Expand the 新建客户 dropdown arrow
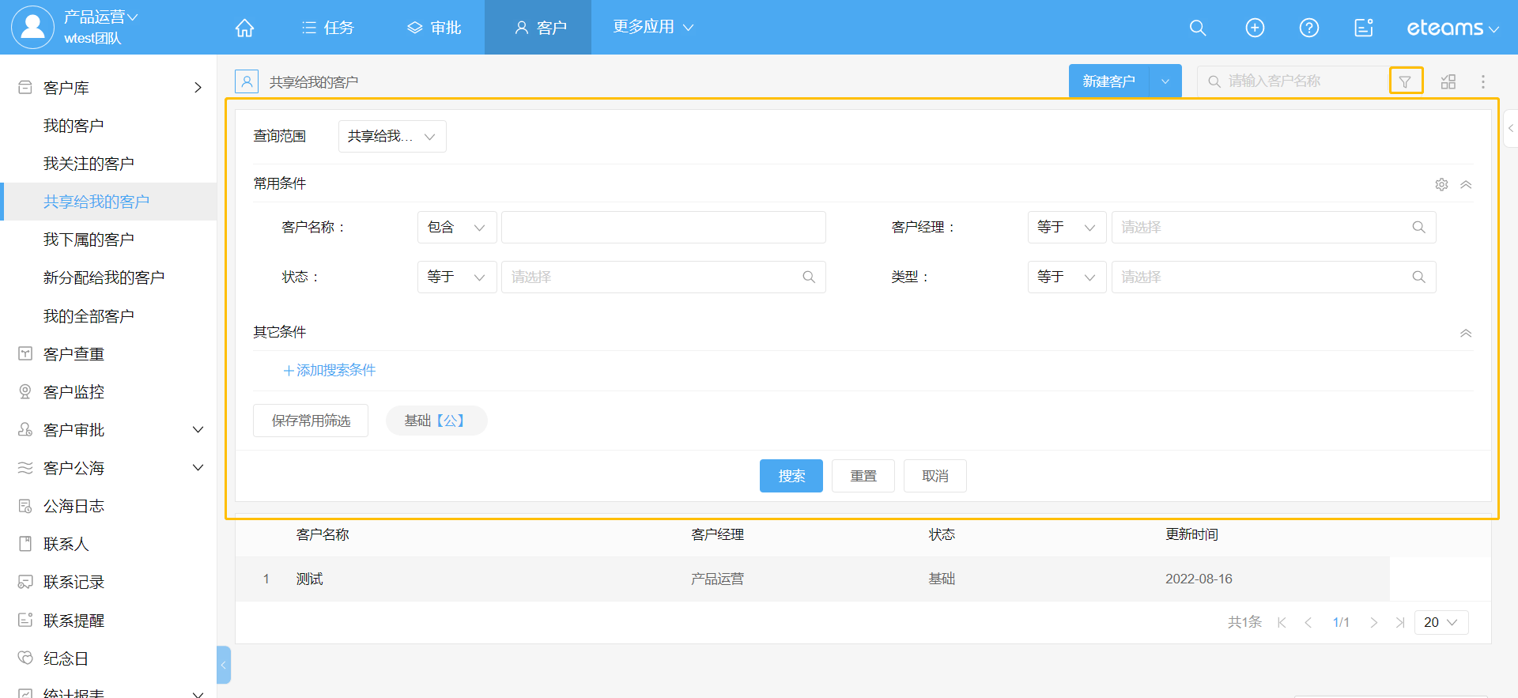Viewport: 1518px width, 698px height. pos(1165,81)
